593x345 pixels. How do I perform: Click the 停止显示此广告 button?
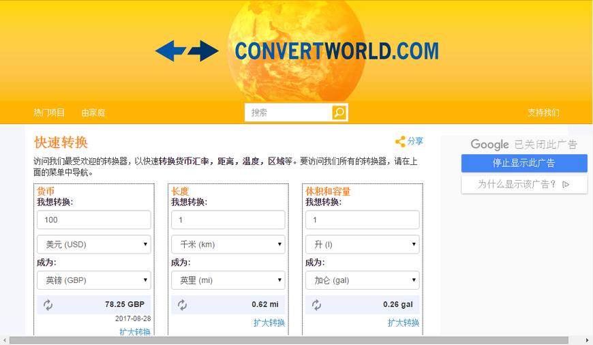524,163
